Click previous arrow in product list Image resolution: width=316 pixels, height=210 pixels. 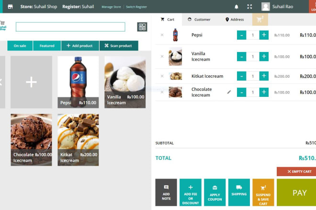pos(1,82)
